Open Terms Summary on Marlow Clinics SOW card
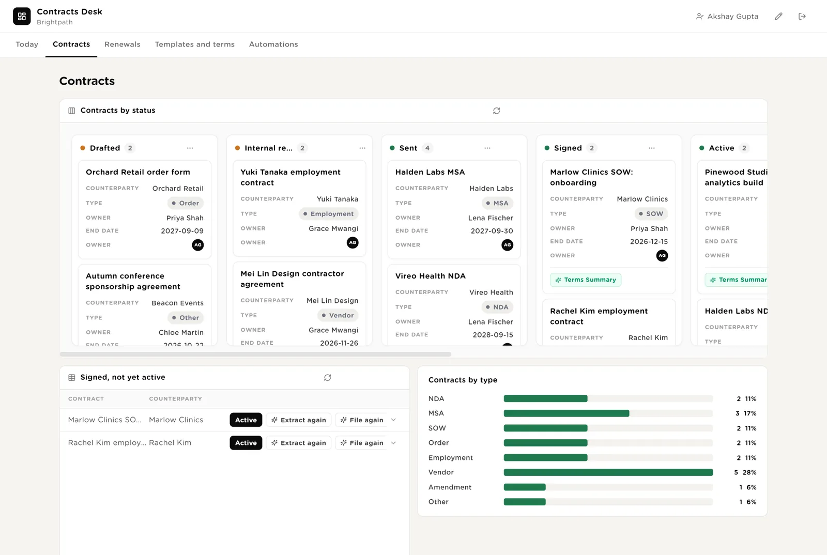This screenshot has height=555, width=827. pyautogui.click(x=586, y=280)
